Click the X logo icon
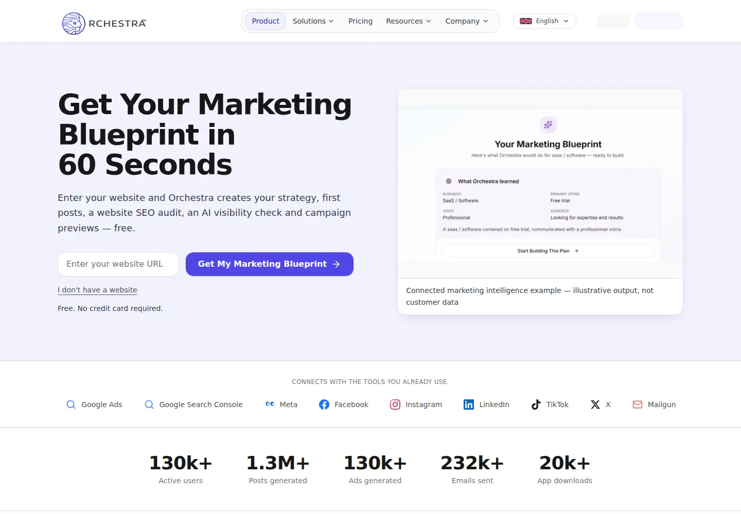This screenshot has height=514, width=741. pos(595,405)
